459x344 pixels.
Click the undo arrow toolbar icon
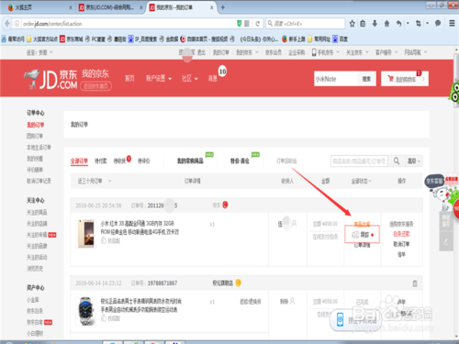click(398, 24)
